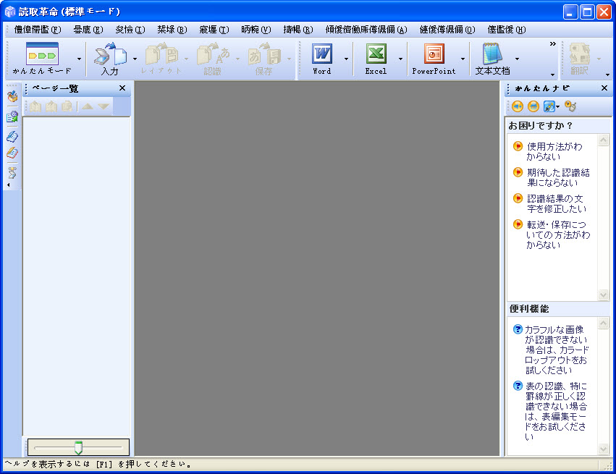This screenshot has width=616, height=474.
Task: Open menu item marked (A)
Action: [366, 30]
